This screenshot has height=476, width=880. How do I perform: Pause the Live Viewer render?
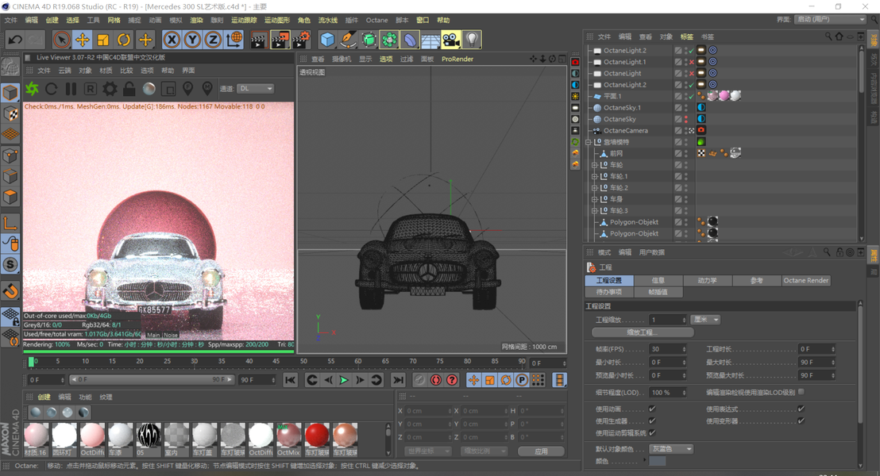[71, 89]
